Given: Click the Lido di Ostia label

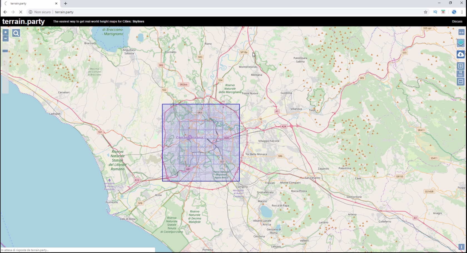Looking at the screenshot, I should (x=128, y=219).
